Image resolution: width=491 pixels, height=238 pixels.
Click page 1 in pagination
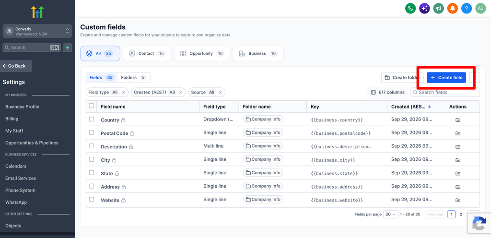pyautogui.click(x=452, y=214)
